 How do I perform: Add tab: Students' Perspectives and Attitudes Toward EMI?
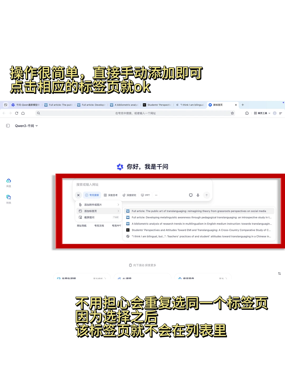(x=199, y=230)
